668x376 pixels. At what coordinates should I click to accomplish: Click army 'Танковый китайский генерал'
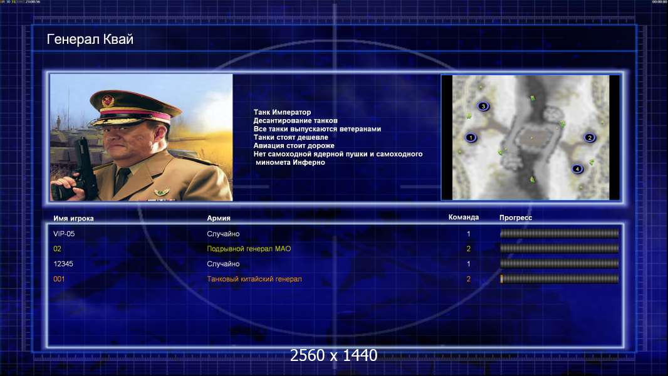254,279
